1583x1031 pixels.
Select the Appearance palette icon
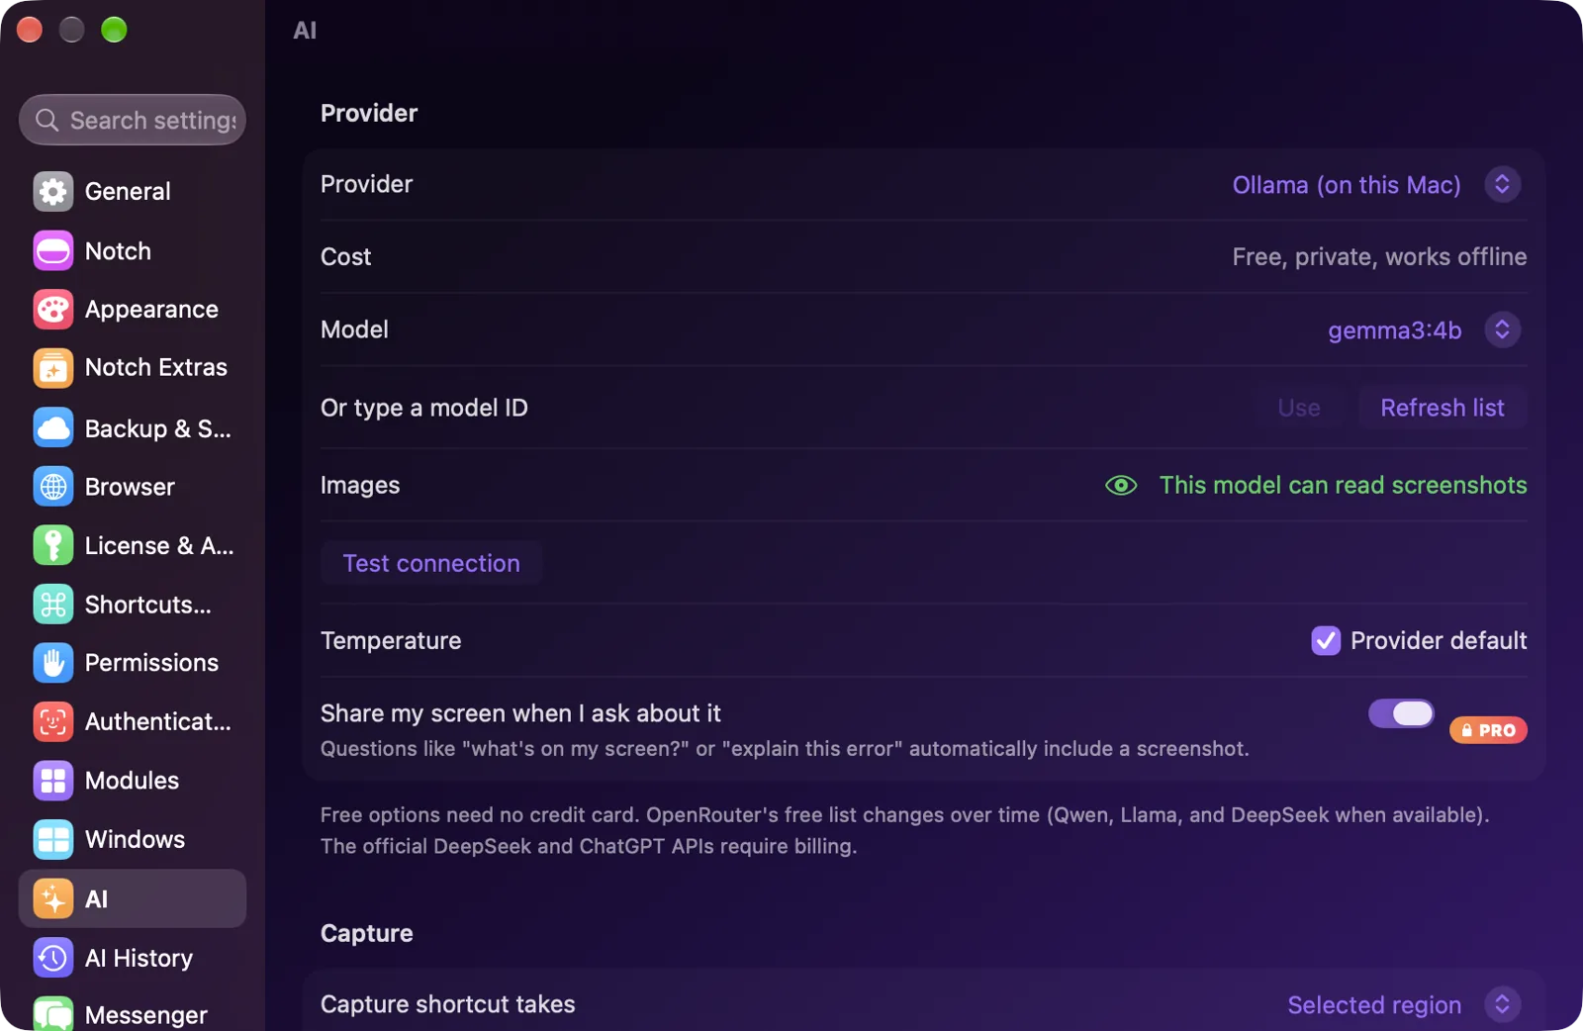tap(53, 310)
